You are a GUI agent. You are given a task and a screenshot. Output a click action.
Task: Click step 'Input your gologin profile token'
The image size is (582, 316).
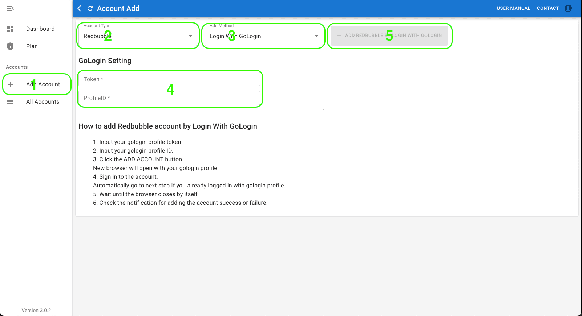pyautogui.click(x=138, y=142)
